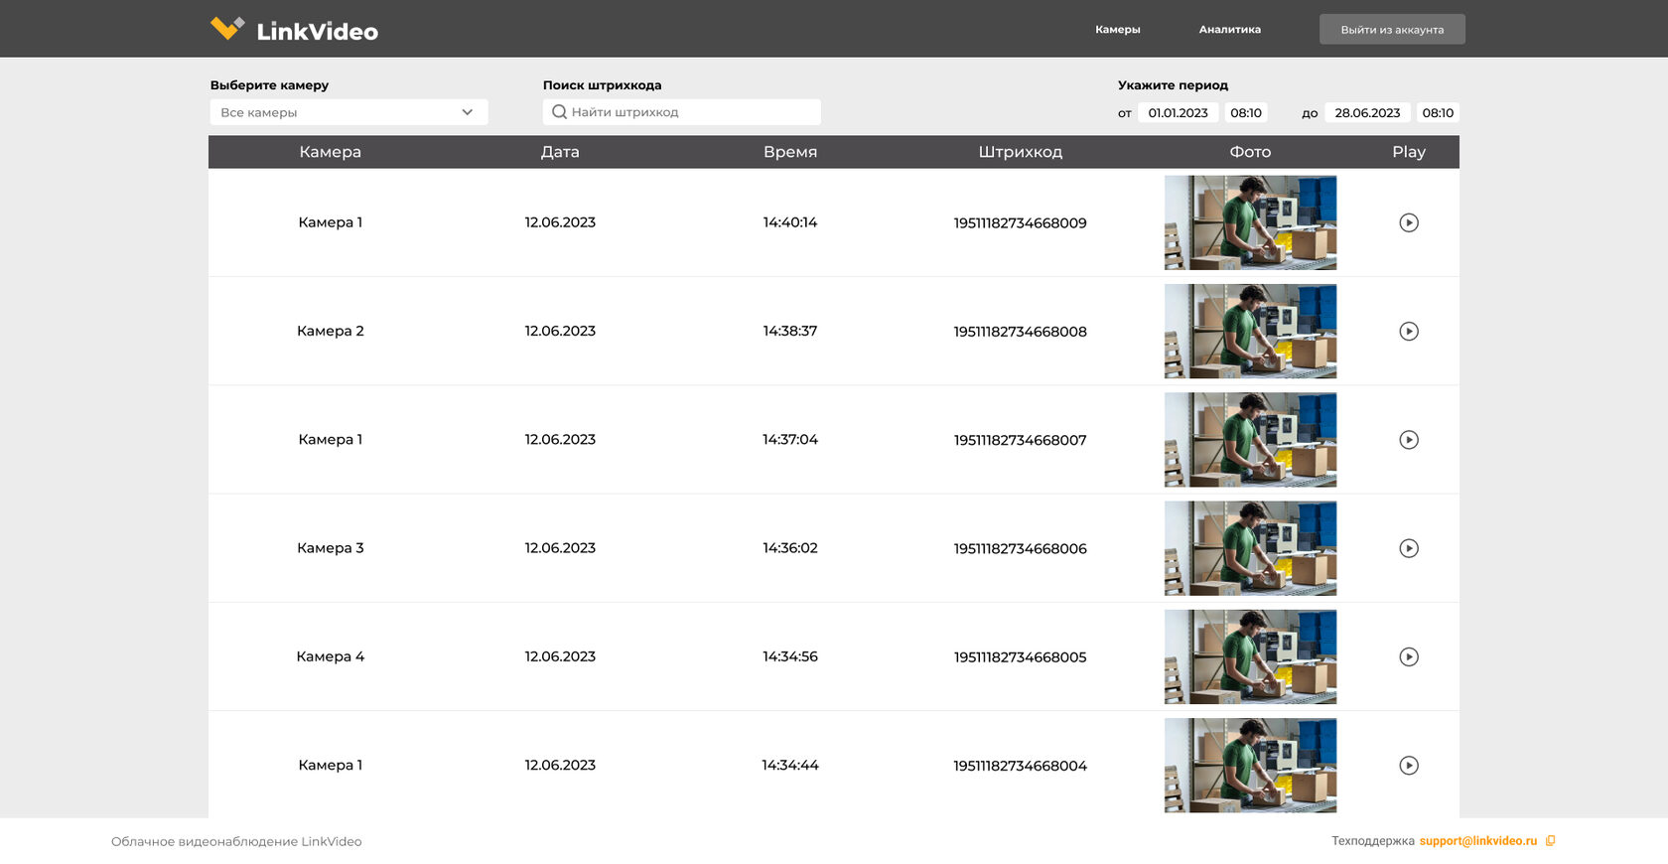
Task: Select barcode 19511182734668009 text
Action: point(1021,222)
